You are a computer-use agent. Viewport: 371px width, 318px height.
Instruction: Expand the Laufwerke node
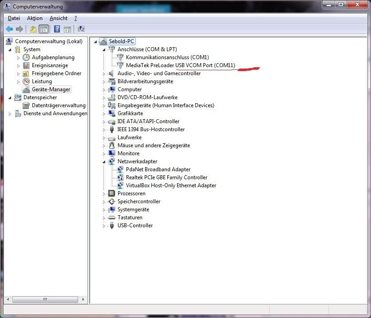104,138
